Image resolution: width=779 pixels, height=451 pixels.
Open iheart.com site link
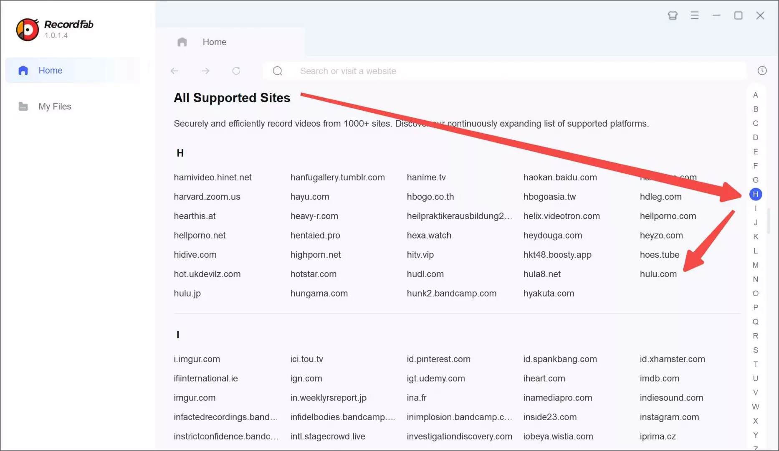544,379
